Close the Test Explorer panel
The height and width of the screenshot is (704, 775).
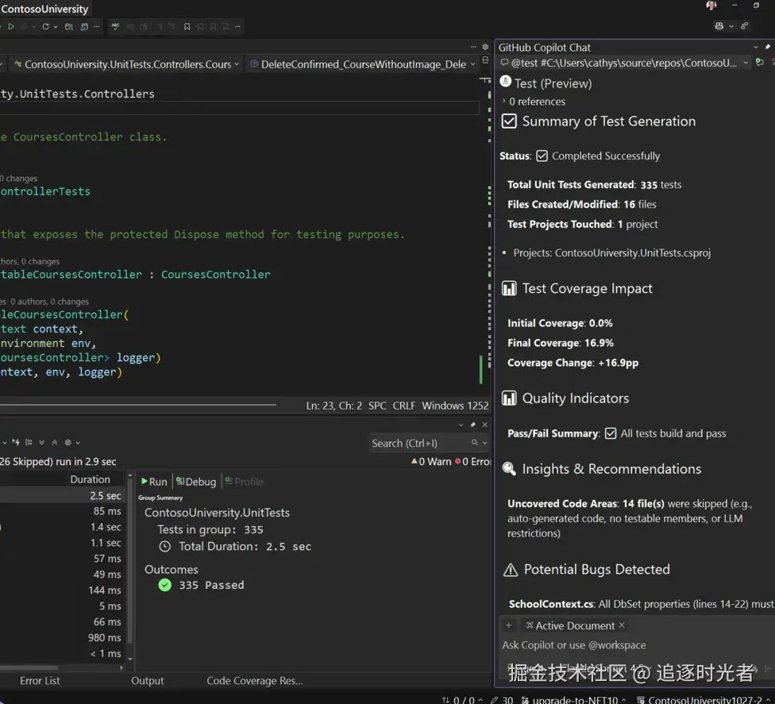[485, 425]
